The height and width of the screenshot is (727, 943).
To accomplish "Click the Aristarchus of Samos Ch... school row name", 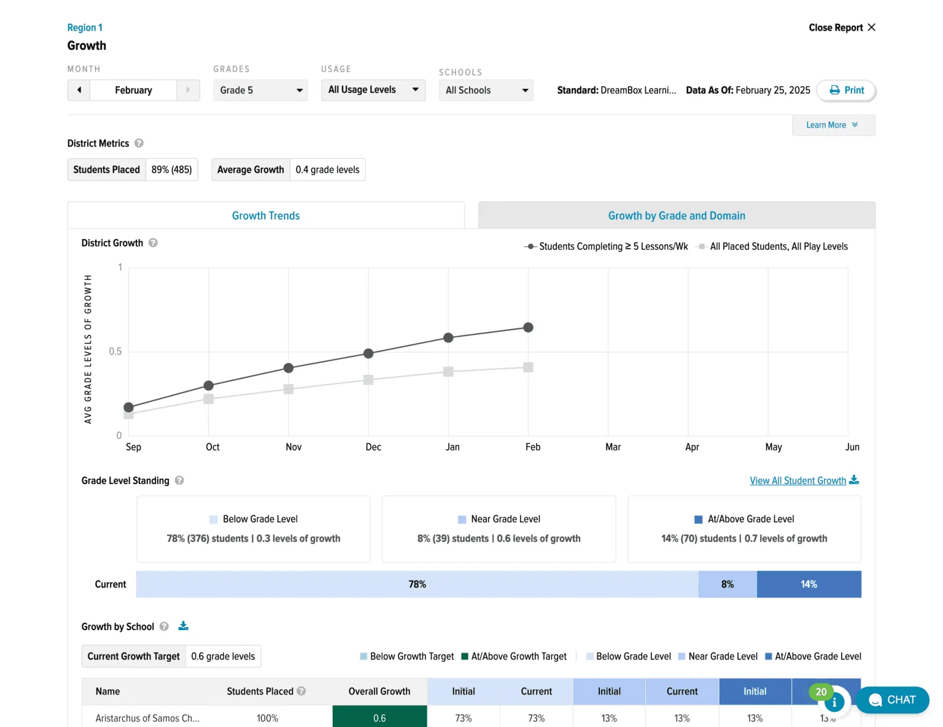I will (x=147, y=718).
